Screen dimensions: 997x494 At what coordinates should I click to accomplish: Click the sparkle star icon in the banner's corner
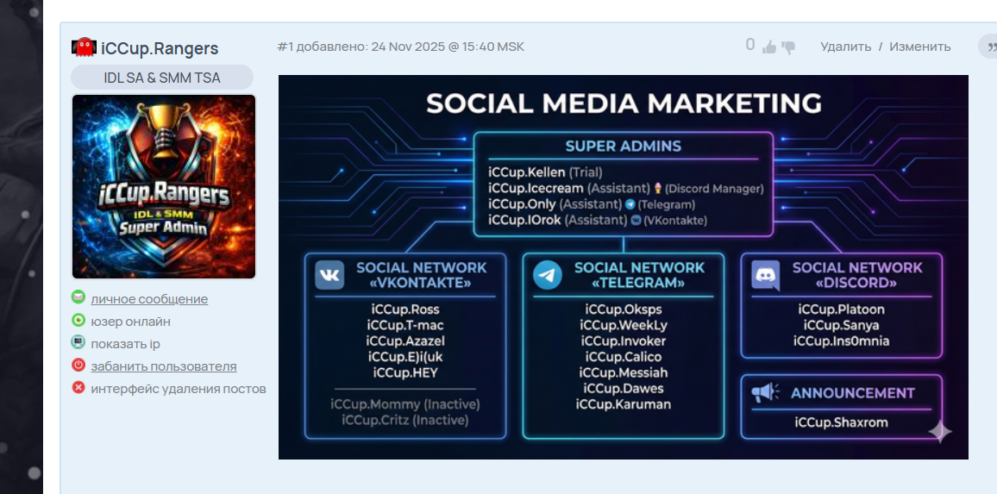[x=940, y=432]
